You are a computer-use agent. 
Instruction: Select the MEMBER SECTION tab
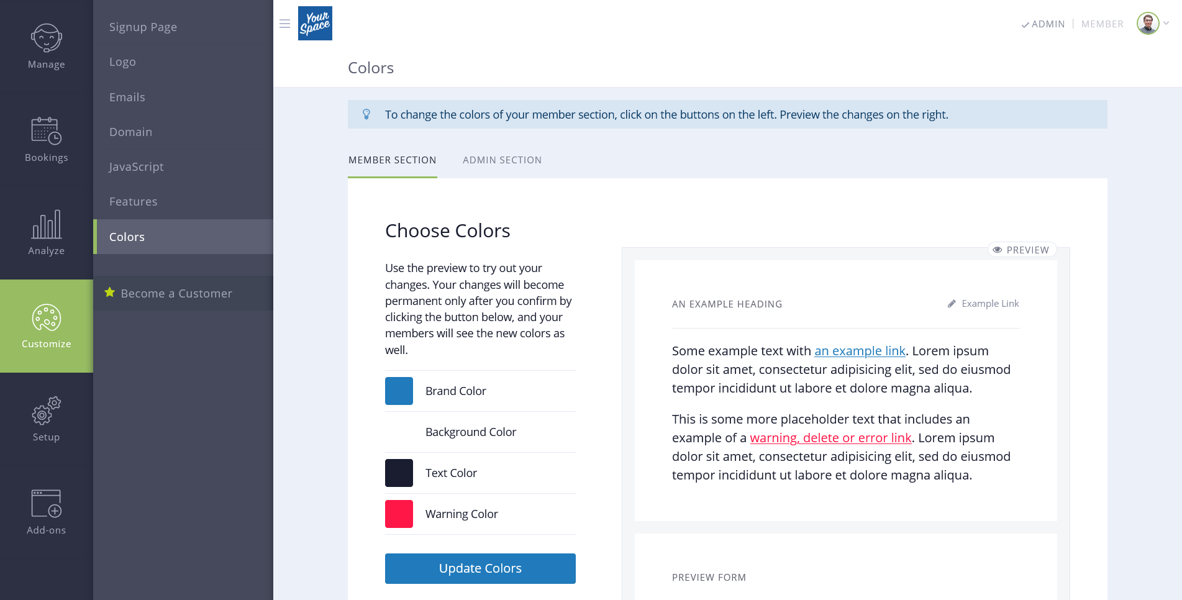392,160
